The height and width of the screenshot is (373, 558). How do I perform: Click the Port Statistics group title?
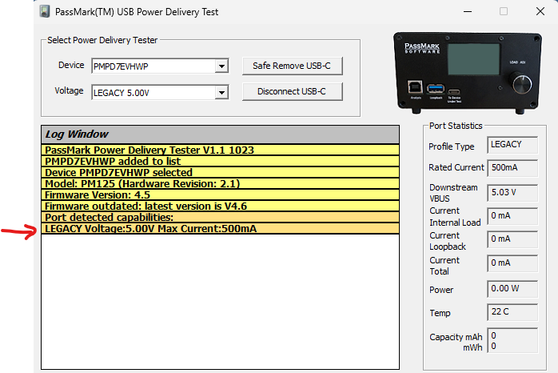pos(456,126)
